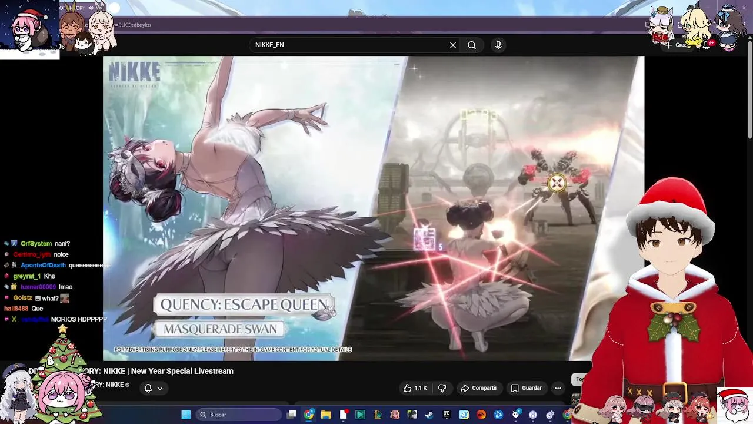
Task: Open Epic Games Launcher from the taskbar
Action: (x=447, y=415)
